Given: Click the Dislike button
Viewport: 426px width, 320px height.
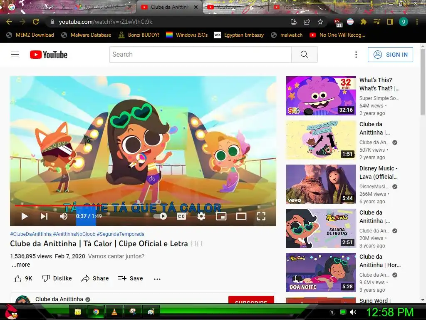Looking at the screenshot, I should pyautogui.click(x=57, y=278).
